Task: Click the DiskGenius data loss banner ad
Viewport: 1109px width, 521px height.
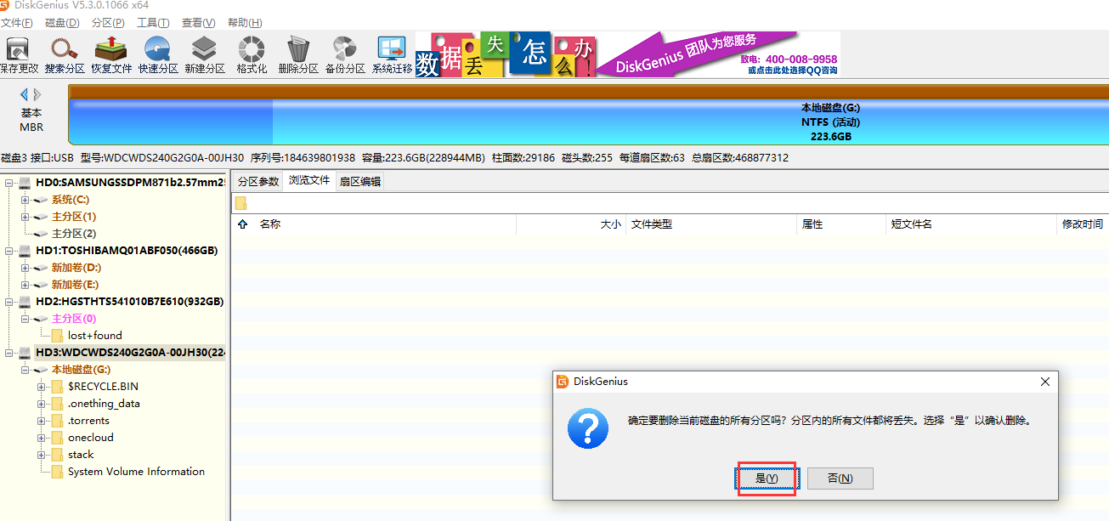Action: [627, 54]
